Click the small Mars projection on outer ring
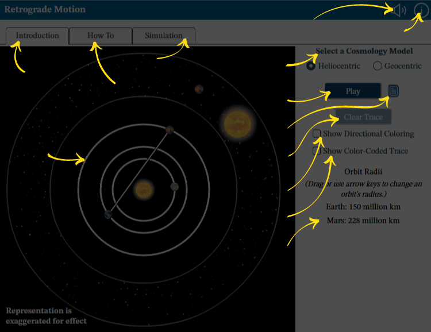Screen dimensions: 431x332 (199, 88)
